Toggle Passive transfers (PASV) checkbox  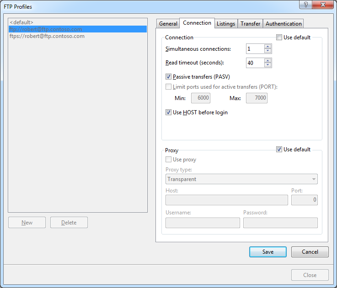[169, 77]
